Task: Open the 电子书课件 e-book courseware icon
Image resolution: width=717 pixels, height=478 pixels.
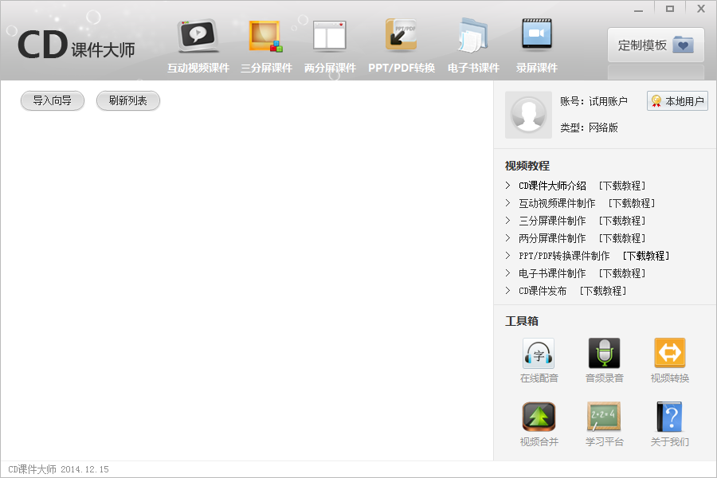Action: (x=473, y=37)
